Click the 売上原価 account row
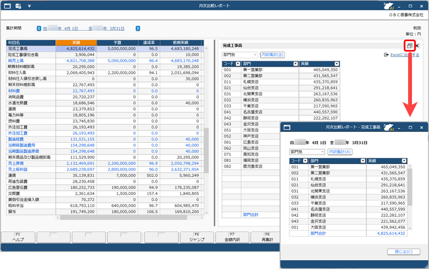429x269 pixels. pos(105,163)
